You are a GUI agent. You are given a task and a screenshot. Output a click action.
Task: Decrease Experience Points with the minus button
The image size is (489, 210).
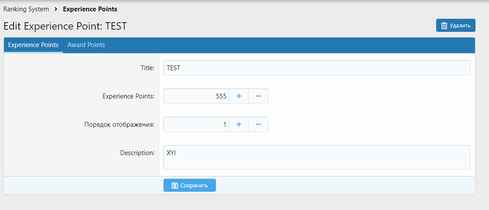point(258,96)
